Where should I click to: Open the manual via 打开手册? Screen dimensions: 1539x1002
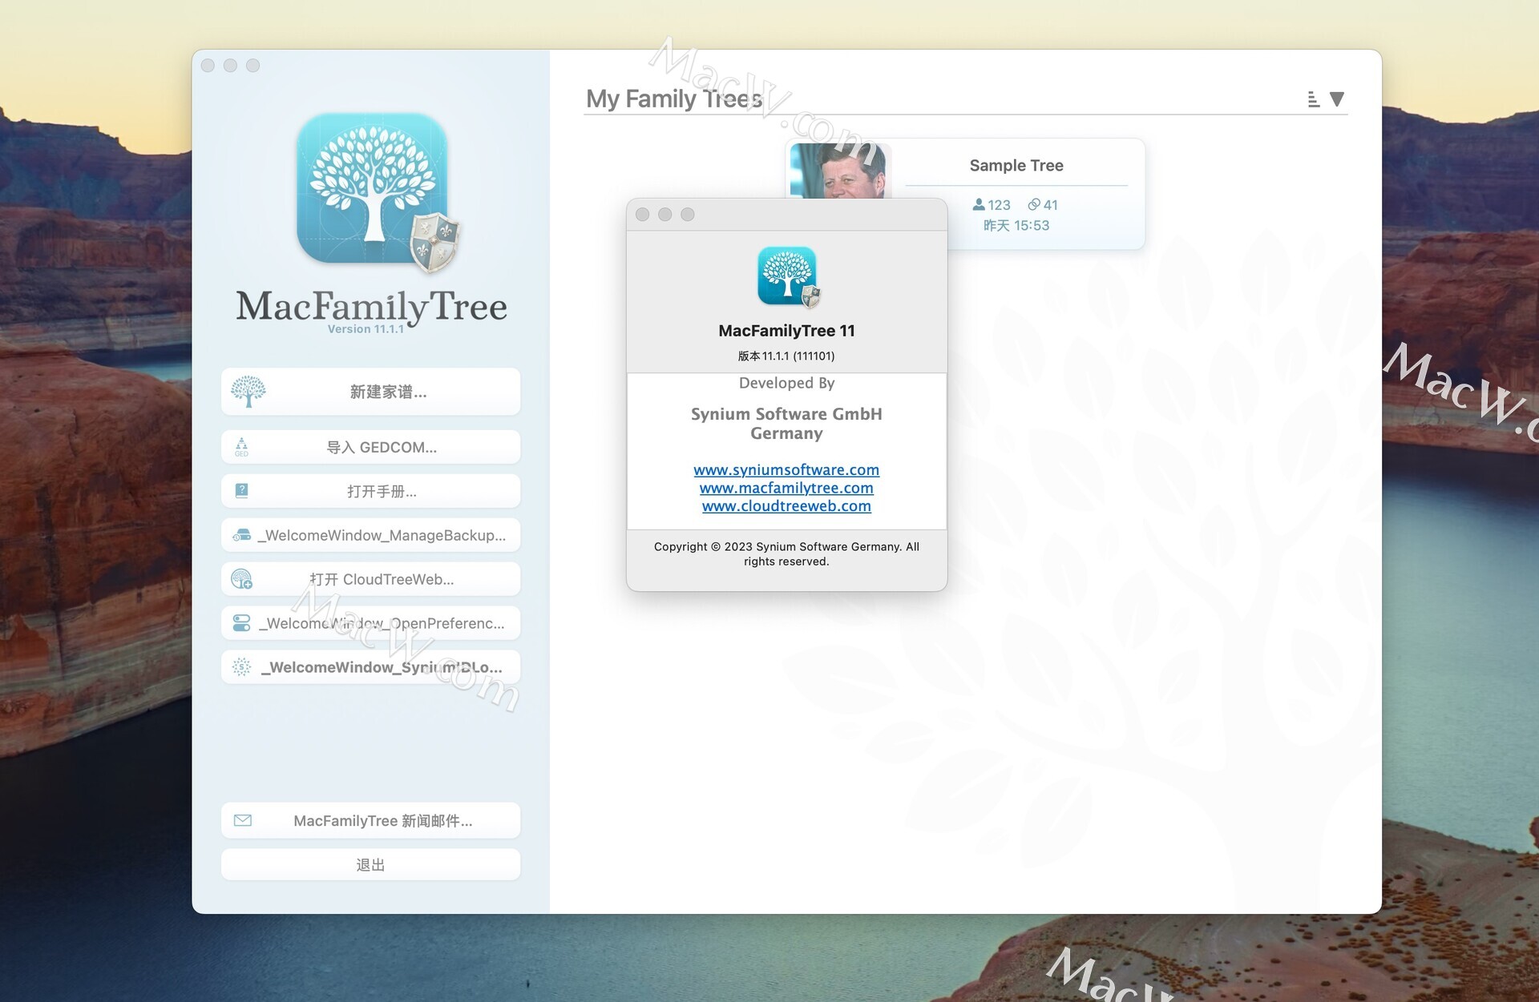[370, 491]
